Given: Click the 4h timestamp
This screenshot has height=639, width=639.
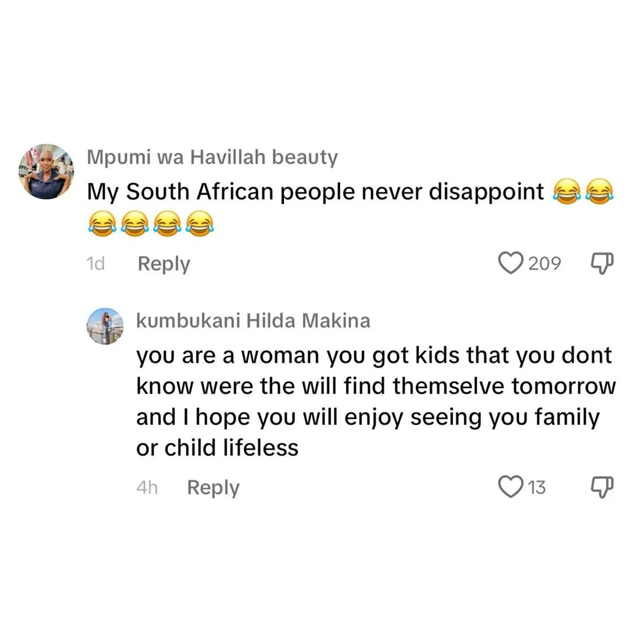Looking at the screenshot, I should (x=147, y=488).
